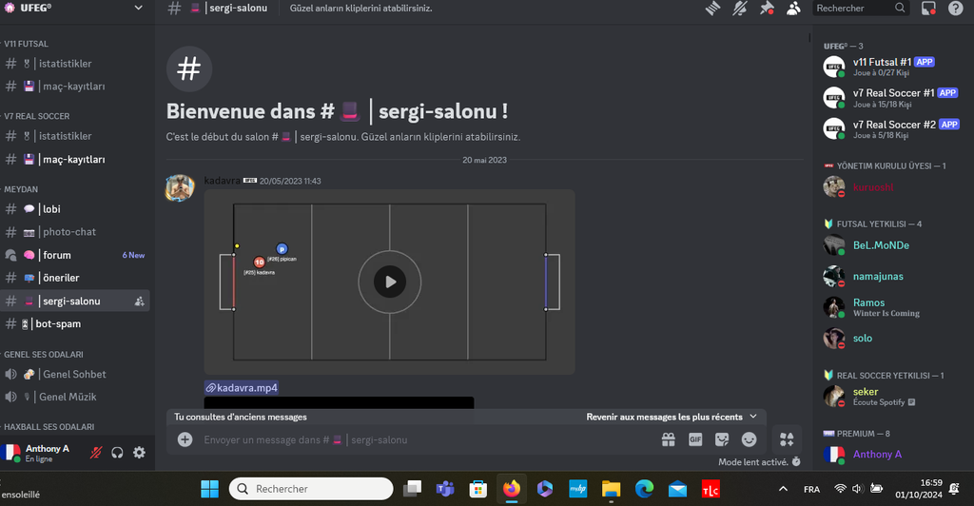Toggle the member list visibility
This screenshot has height=506, width=974.
pyautogui.click(x=793, y=9)
